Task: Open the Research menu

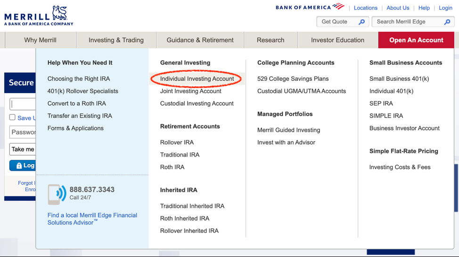Action: [x=270, y=40]
